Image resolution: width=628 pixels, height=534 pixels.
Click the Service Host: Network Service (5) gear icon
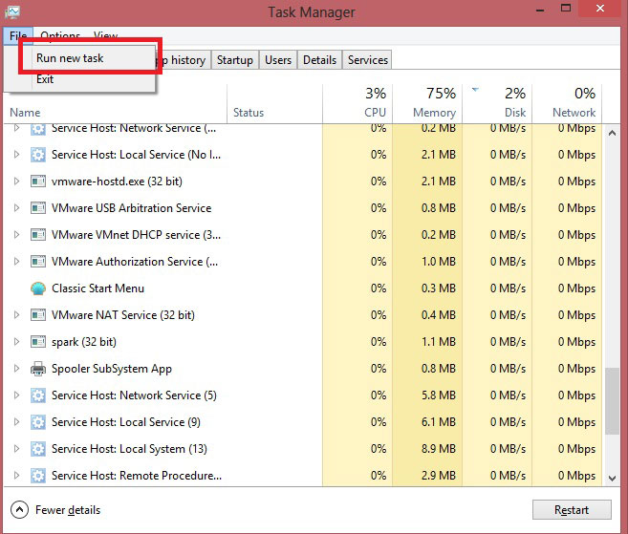point(38,395)
